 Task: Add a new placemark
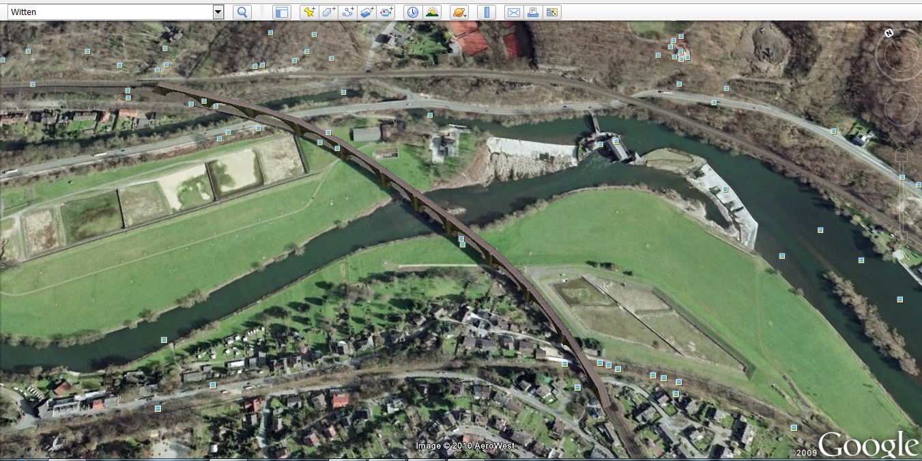(x=309, y=12)
